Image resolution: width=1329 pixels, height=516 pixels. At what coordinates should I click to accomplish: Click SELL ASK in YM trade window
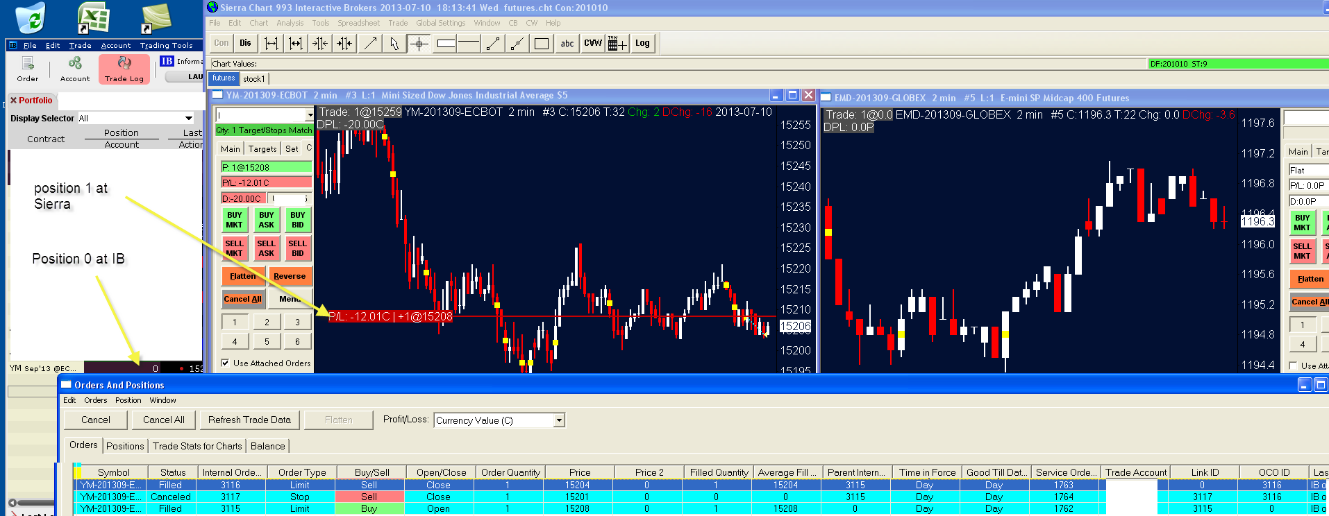click(x=267, y=248)
